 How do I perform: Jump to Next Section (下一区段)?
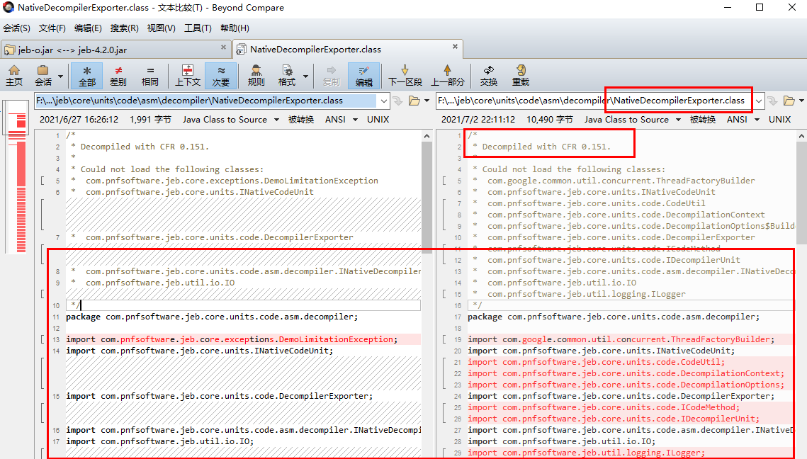pos(405,75)
